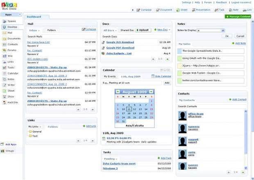The height and width of the screenshot is (180, 254).
Task: Click Cancel button in Notes
Action: [x=240, y=36]
